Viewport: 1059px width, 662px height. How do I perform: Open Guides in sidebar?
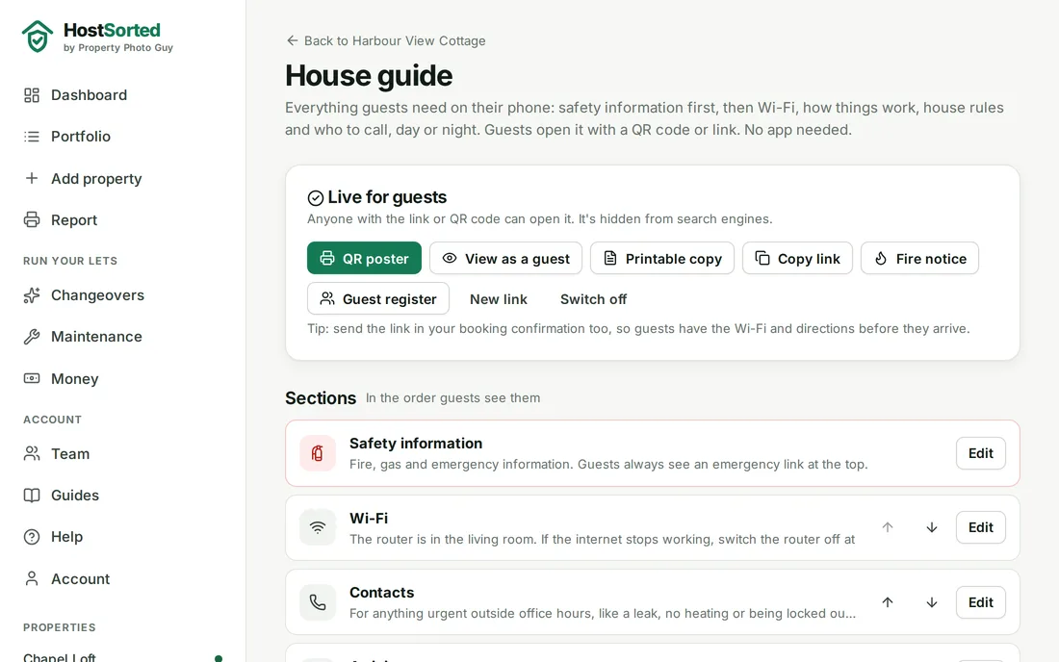click(75, 496)
